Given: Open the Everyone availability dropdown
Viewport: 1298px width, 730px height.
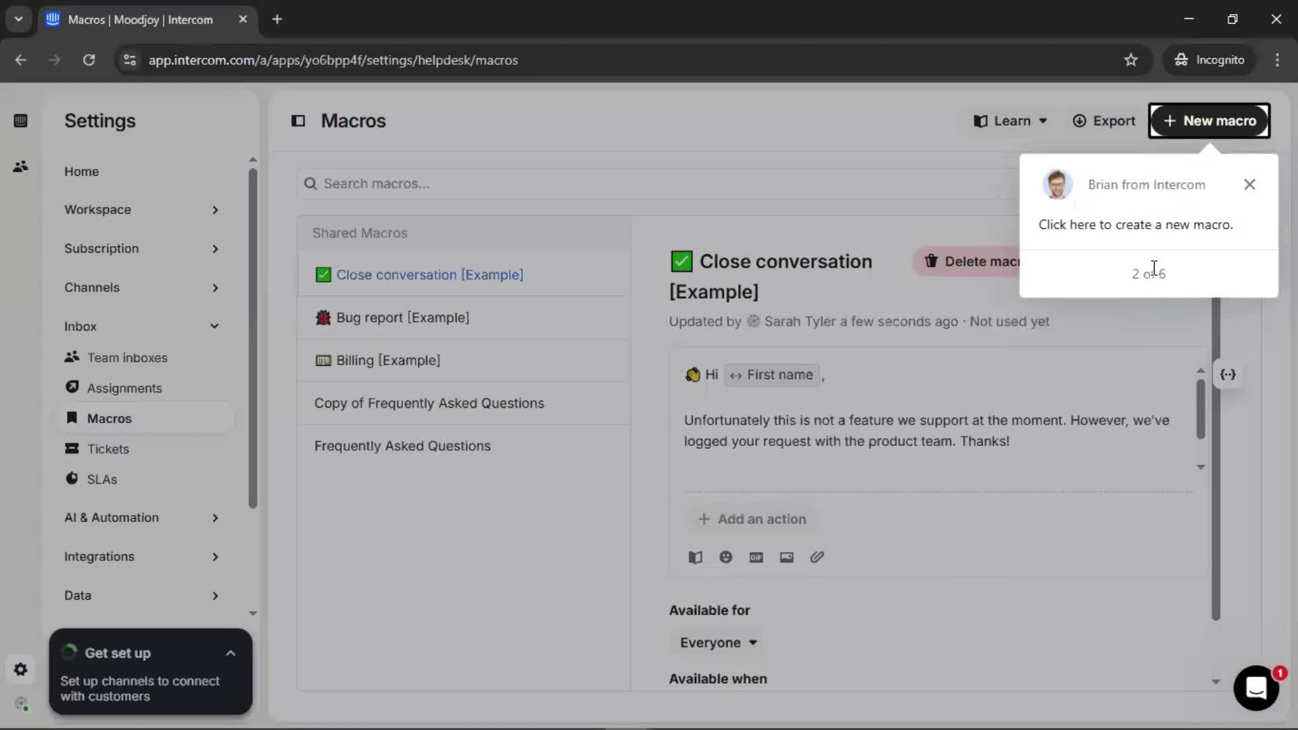Looking at the screenshot, I should click(718, 643).
